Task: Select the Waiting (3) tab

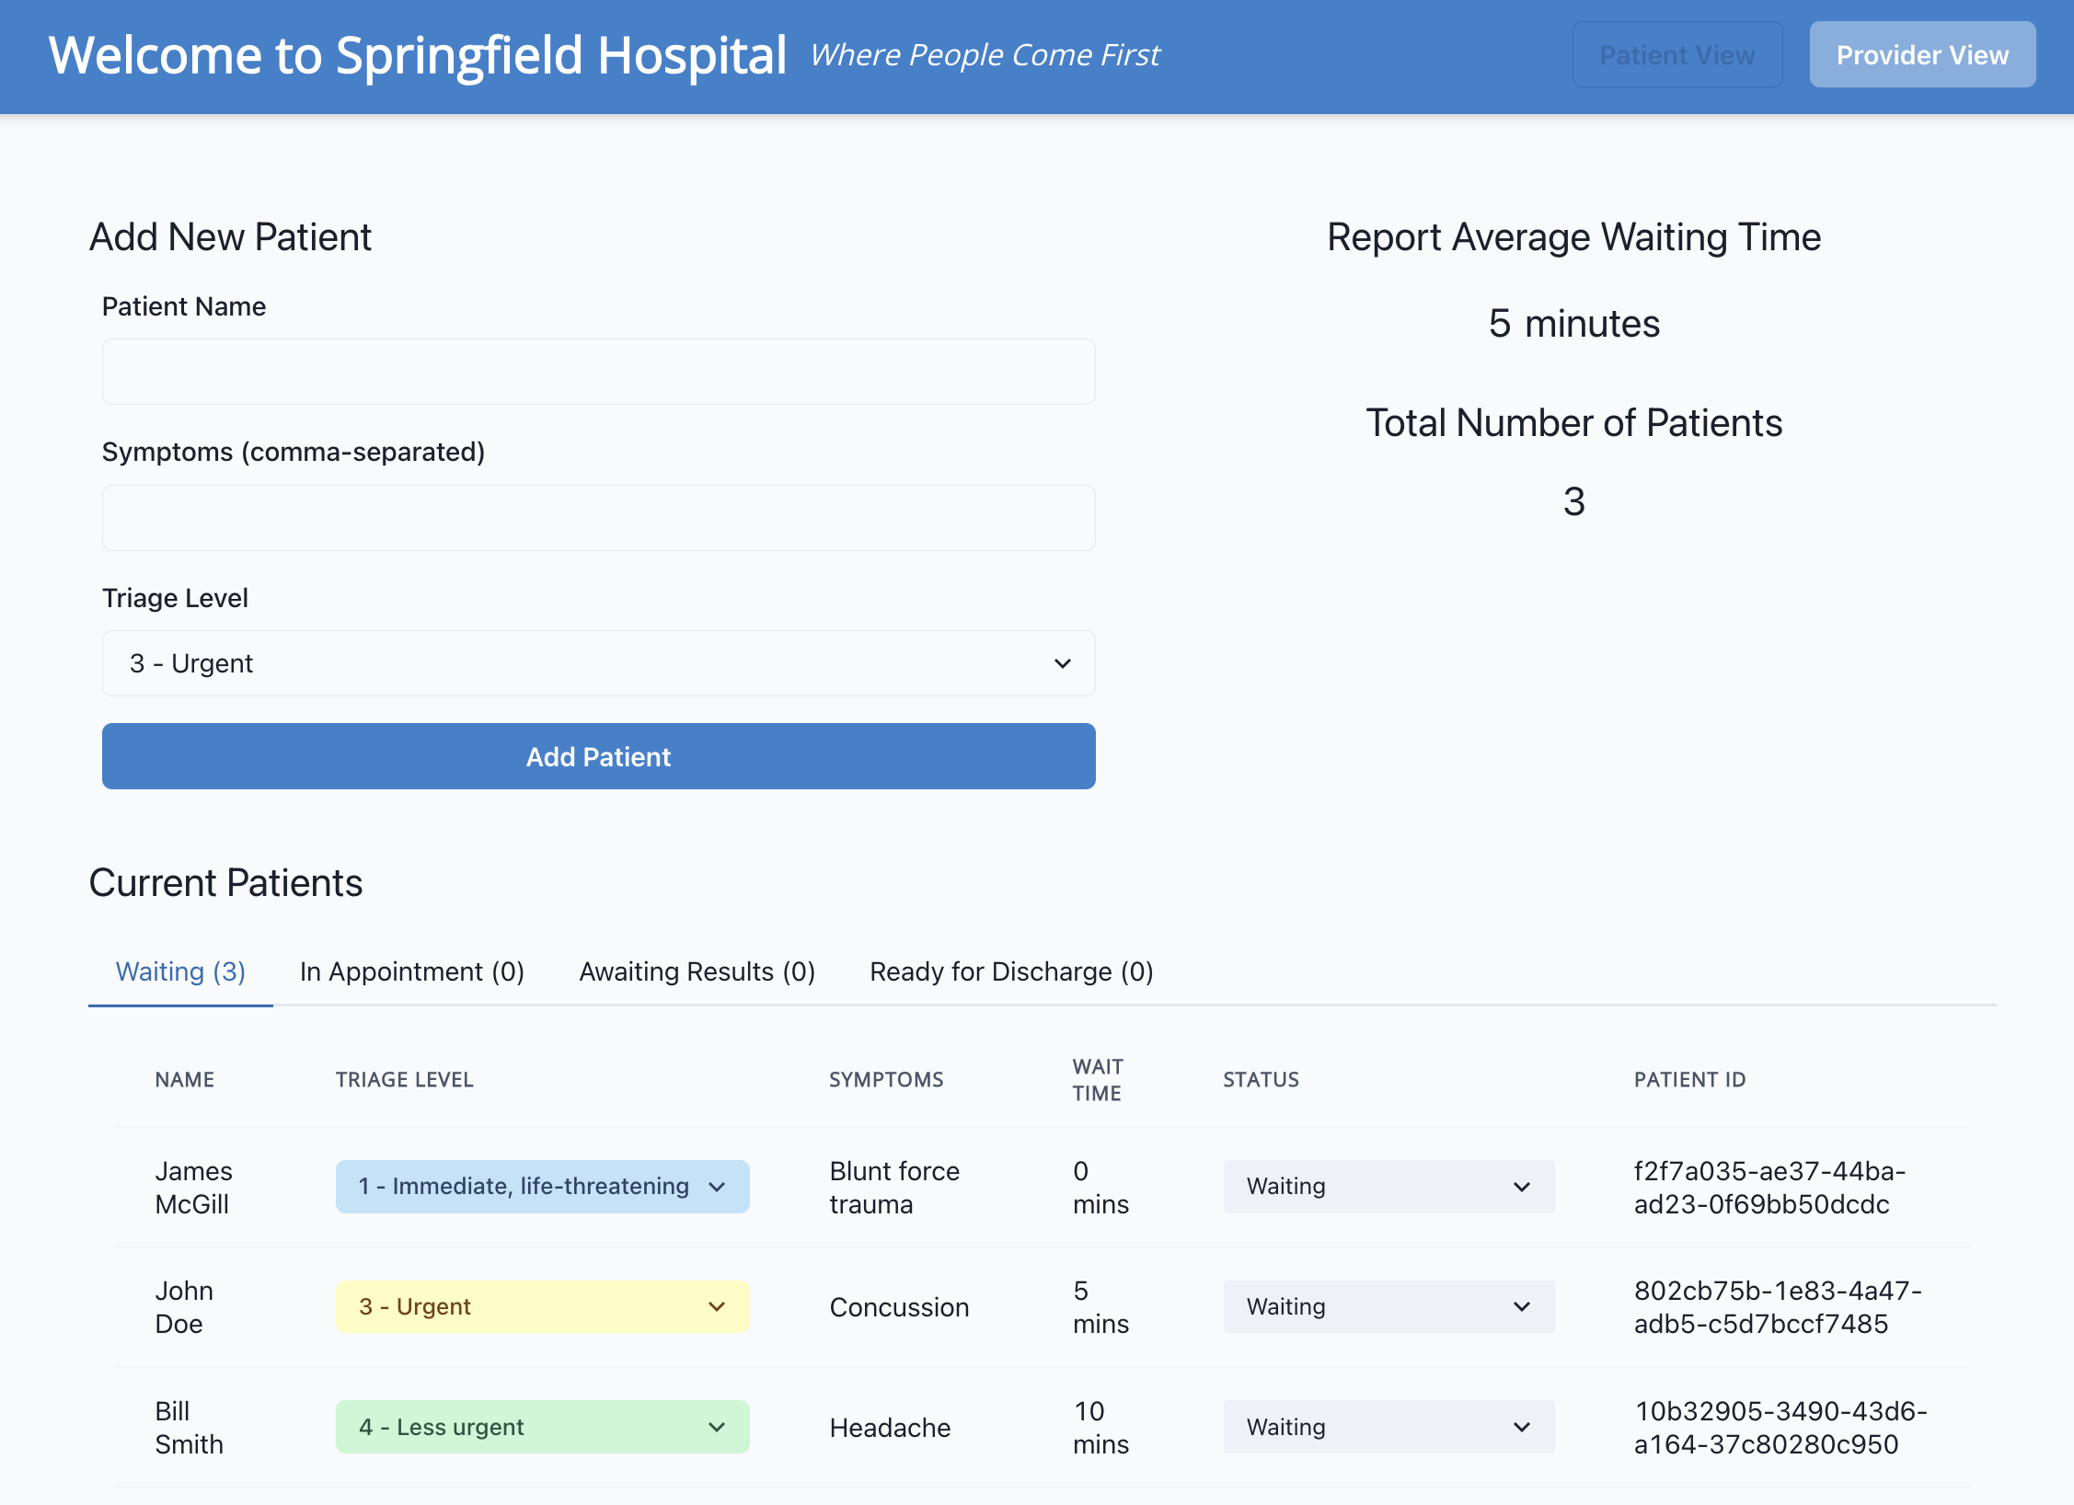Action: (x=180, y=971)
